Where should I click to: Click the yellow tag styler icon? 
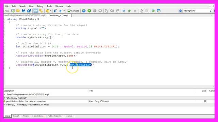[x=48, y=11]
